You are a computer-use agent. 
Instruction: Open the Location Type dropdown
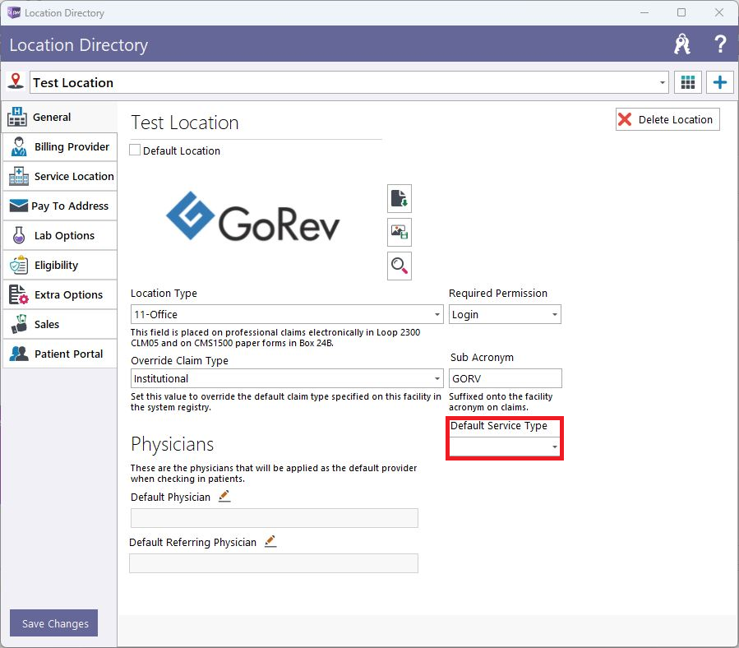(287, 314)
